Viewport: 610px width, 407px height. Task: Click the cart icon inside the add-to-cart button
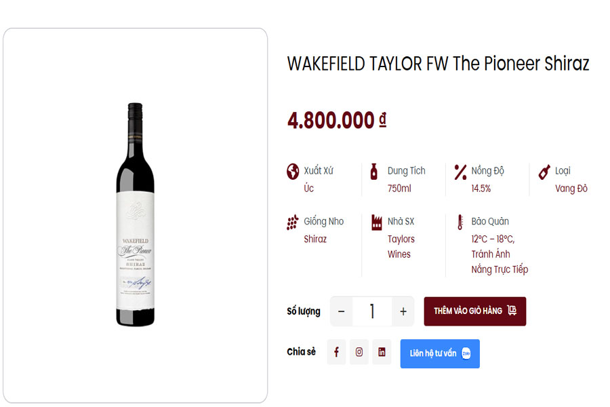pos(512,309)
